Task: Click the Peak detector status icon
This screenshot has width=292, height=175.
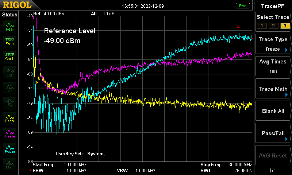Action: click(x=10, y=27)
